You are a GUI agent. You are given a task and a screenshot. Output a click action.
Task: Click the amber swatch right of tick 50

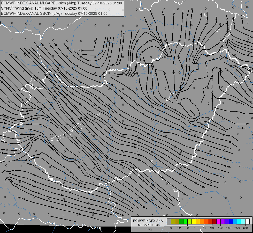(x=198, y=221)
